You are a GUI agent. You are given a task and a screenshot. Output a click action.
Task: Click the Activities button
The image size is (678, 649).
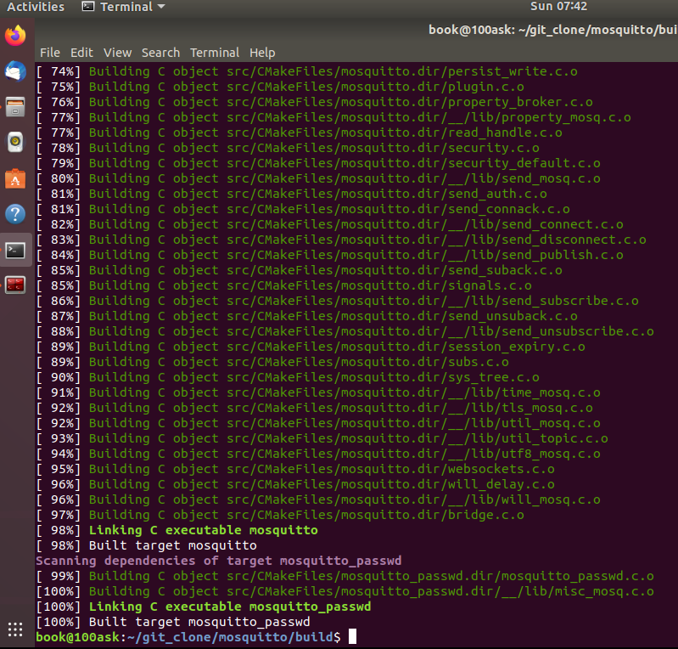click(36, 7)
